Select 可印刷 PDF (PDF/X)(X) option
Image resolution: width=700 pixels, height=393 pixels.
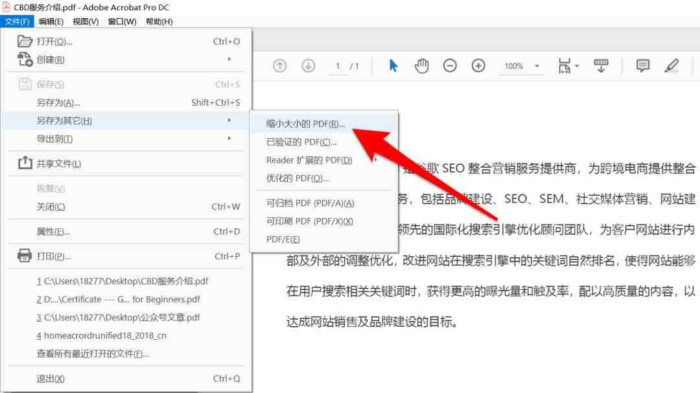(323, 221)
